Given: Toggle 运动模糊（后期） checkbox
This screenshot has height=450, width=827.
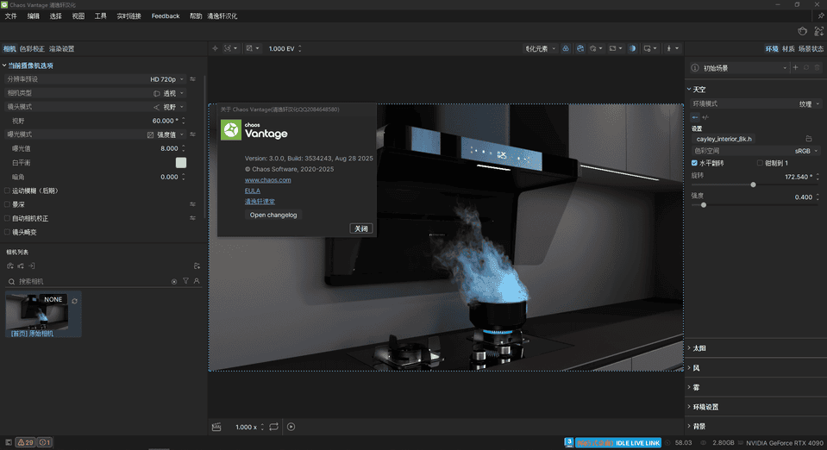Looking at the screenshot, I should tap(8, 191).
